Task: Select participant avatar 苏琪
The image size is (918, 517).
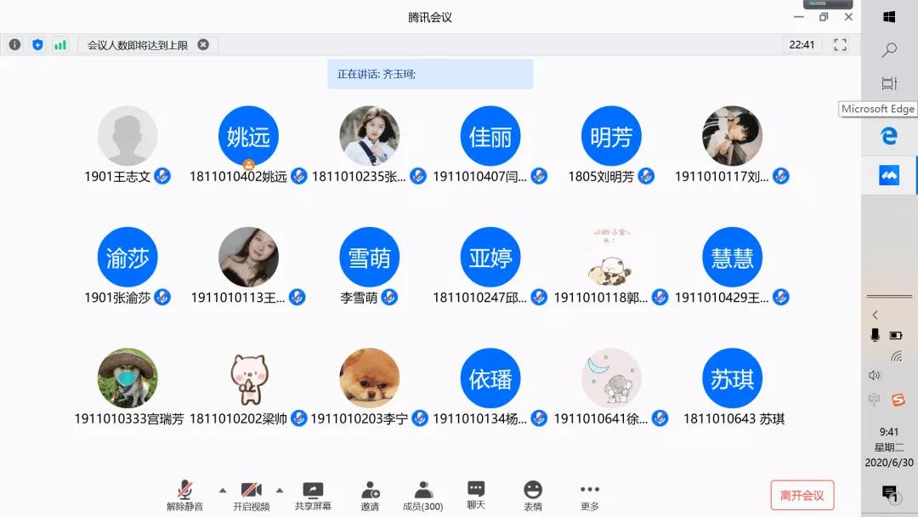Action: coord(732,378)
